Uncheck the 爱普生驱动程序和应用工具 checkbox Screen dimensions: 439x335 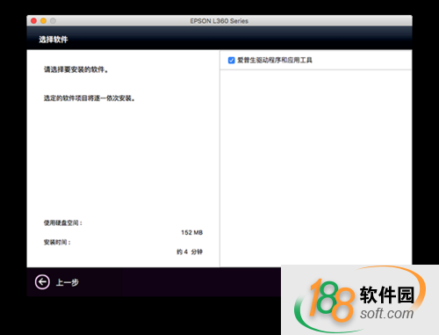click(x=231, y=61)
